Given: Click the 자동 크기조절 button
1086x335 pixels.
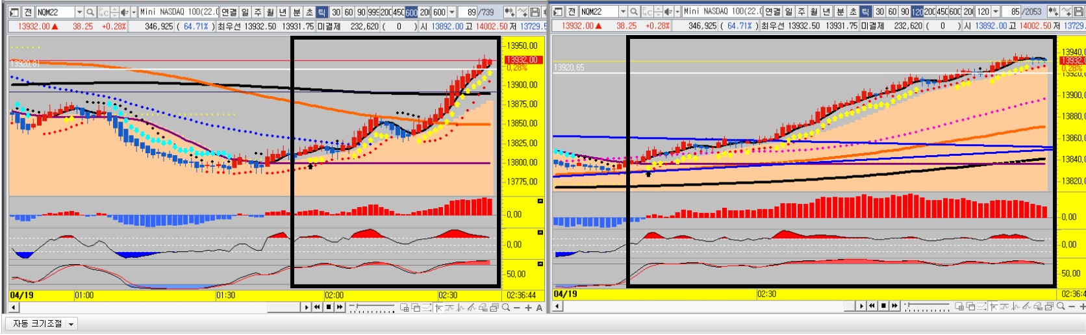Looking at the screenshot, I should click(38, 324).
